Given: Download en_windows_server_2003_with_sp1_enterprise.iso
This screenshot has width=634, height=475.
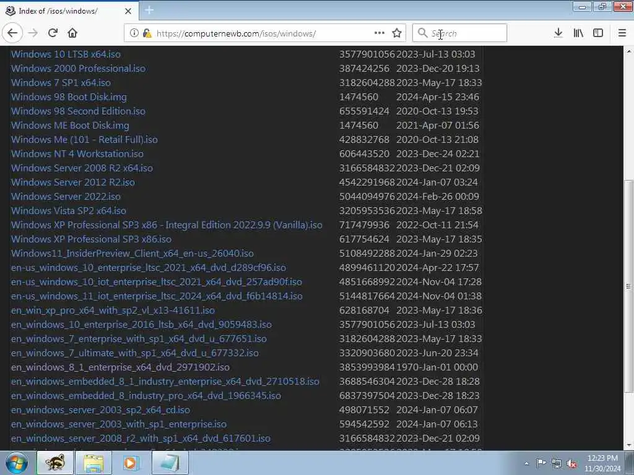Looking at the screenshot, I should coord(118,424).
